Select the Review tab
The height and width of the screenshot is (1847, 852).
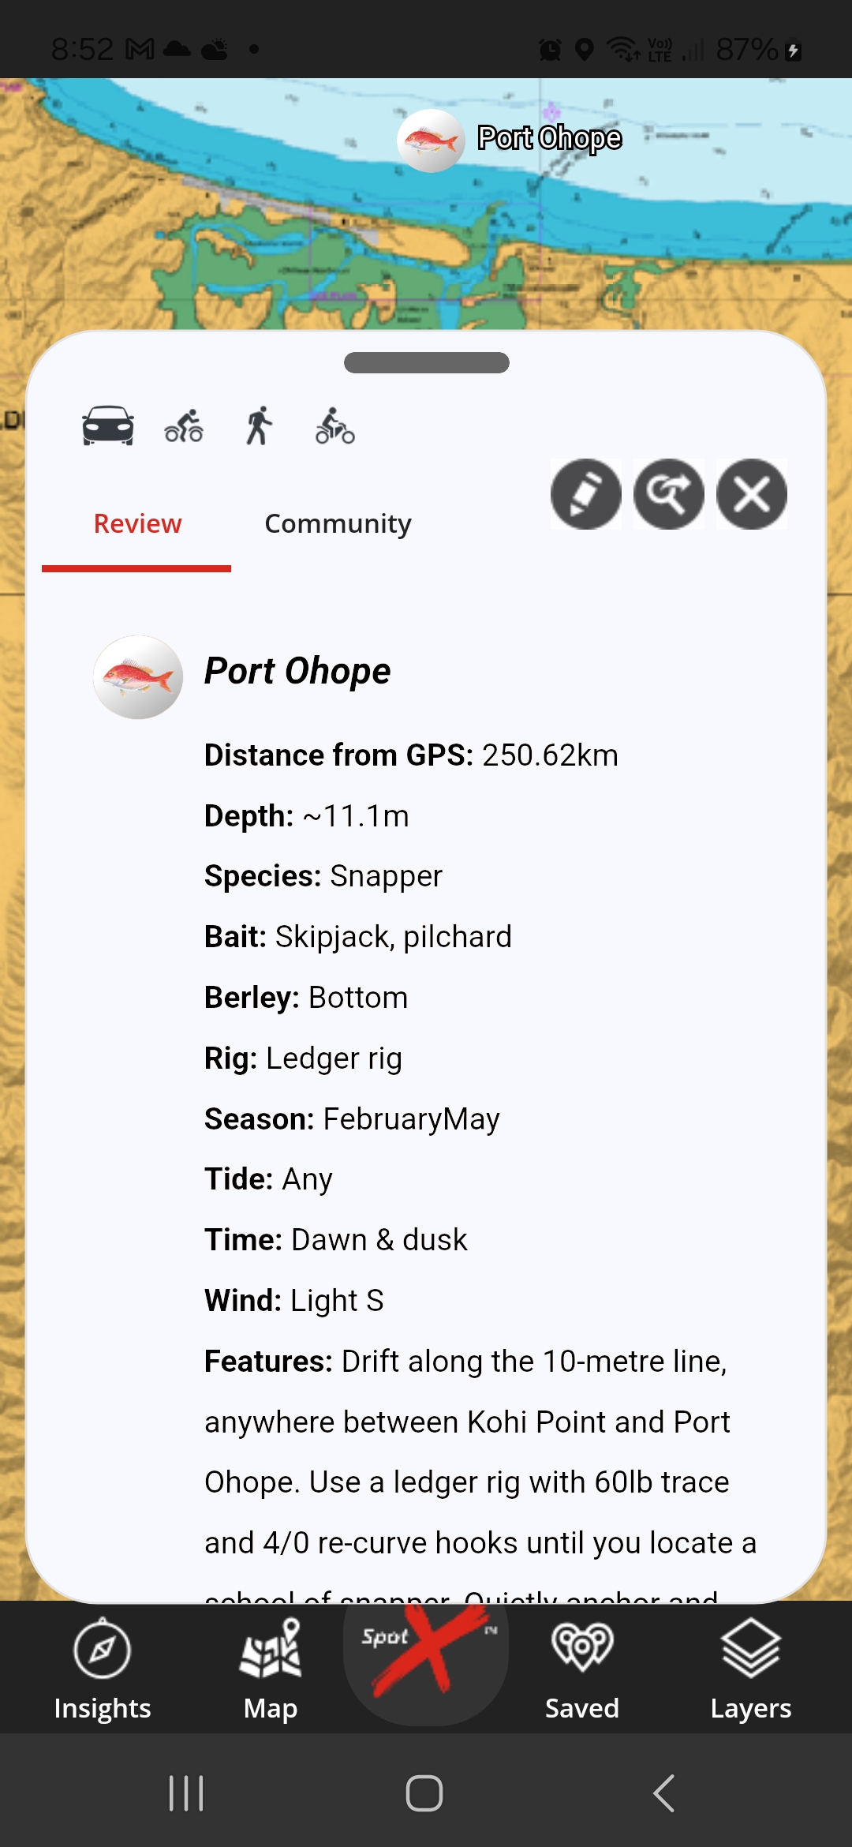(137, 524)
